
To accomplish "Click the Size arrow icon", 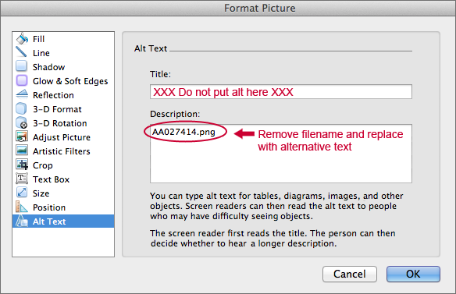I will (22, 193).
